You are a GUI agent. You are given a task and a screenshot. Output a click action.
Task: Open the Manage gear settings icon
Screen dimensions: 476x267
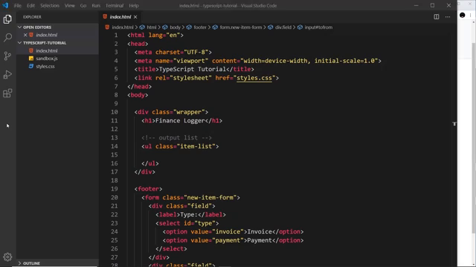7,257
